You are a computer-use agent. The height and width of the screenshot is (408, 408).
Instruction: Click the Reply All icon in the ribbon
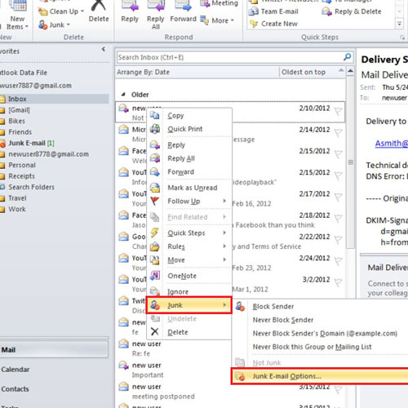tap(156, 6)
